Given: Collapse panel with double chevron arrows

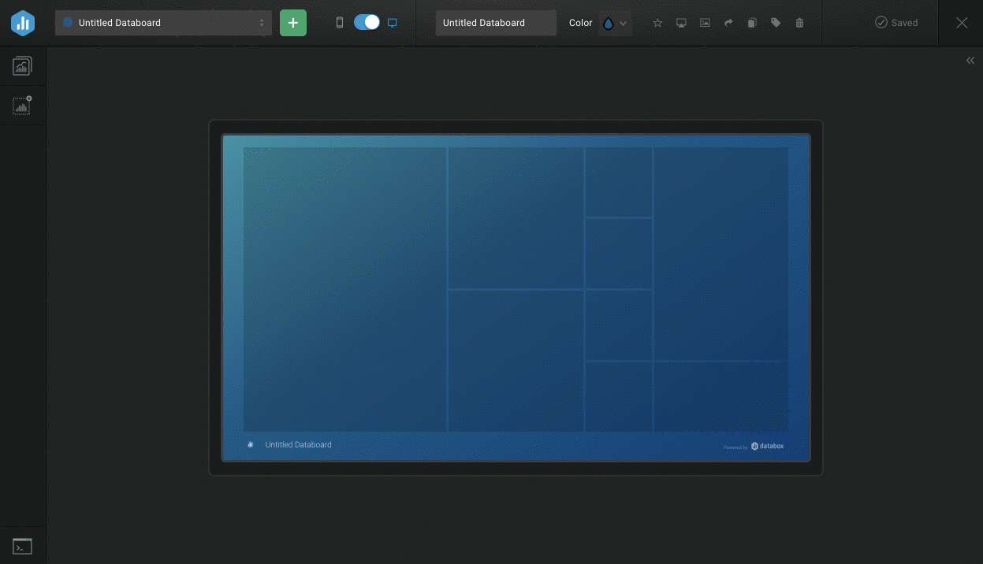Looking at the screenshot, I should tap(970, 61).
